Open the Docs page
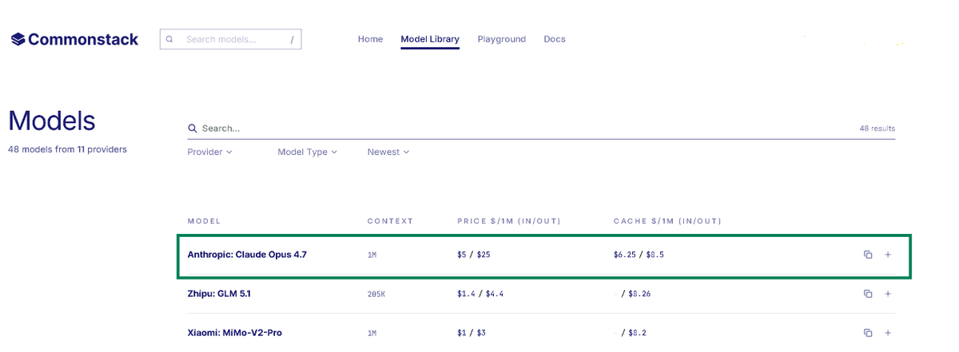This screenshot has height=352, width=959. click(x=555, y=39)
